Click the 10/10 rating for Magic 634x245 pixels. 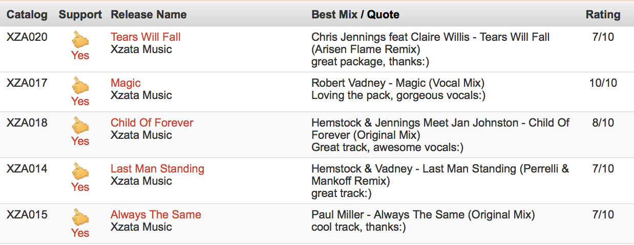coord(603,83)
